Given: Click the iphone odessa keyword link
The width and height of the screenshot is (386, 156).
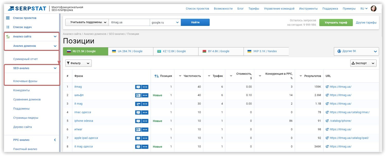Looking at the screenshot, I should click(x=84, y=121).
